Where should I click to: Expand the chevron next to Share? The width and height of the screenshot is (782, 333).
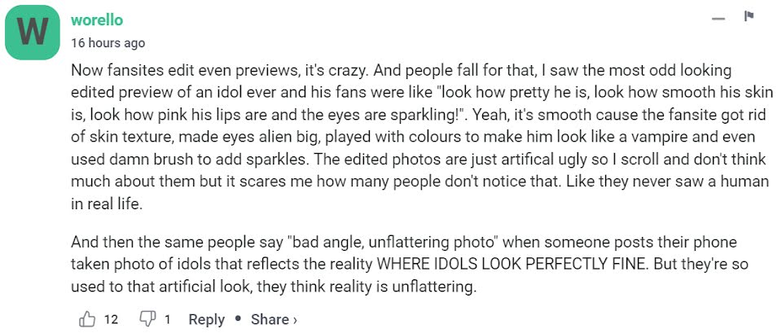tap(295, 321)
